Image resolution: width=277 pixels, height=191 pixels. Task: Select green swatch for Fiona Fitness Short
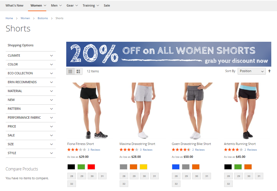point(81,167)
